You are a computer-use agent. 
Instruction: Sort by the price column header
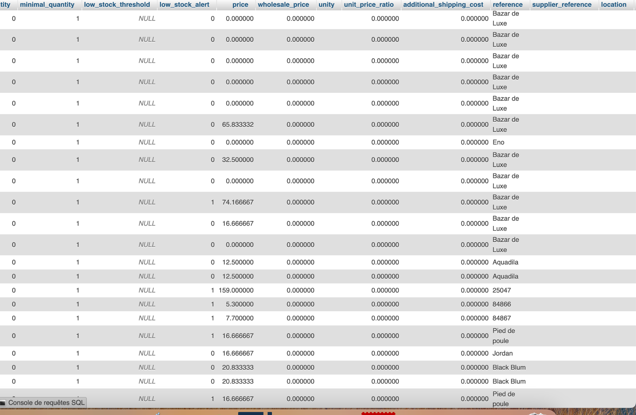coord(240,5)
